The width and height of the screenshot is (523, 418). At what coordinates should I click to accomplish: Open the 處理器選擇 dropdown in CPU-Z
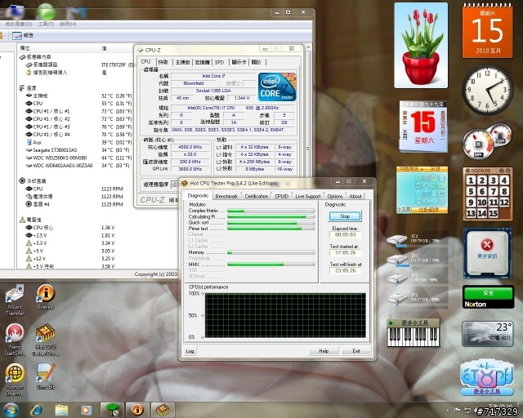(175, 184)
